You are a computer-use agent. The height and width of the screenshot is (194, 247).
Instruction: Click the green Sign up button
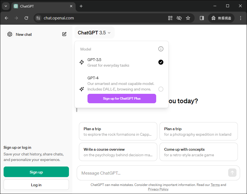[x=36, y=172]
